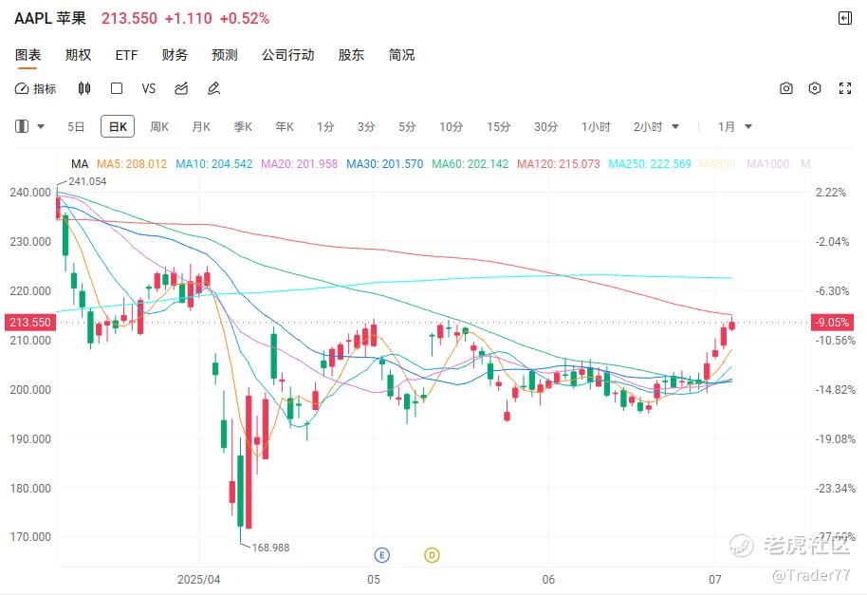Viewport: 867px width, 595px height.
Task: Click the +0.52% change value in header
Action: coord(245,18)
